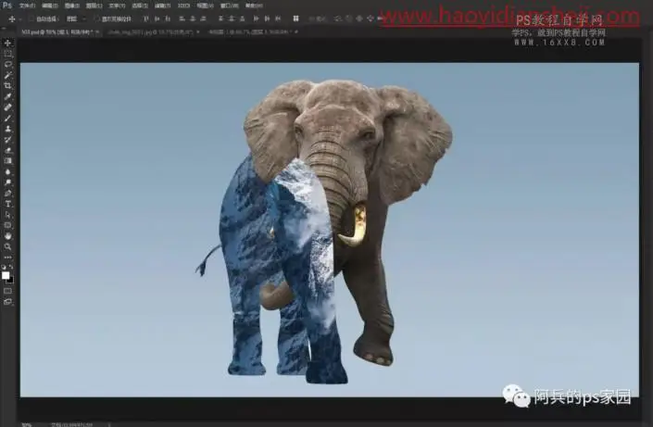This screenshot has width=653, height=427.
Task: Change screen mode at the toolbox bottom
Action: (7, 302)
